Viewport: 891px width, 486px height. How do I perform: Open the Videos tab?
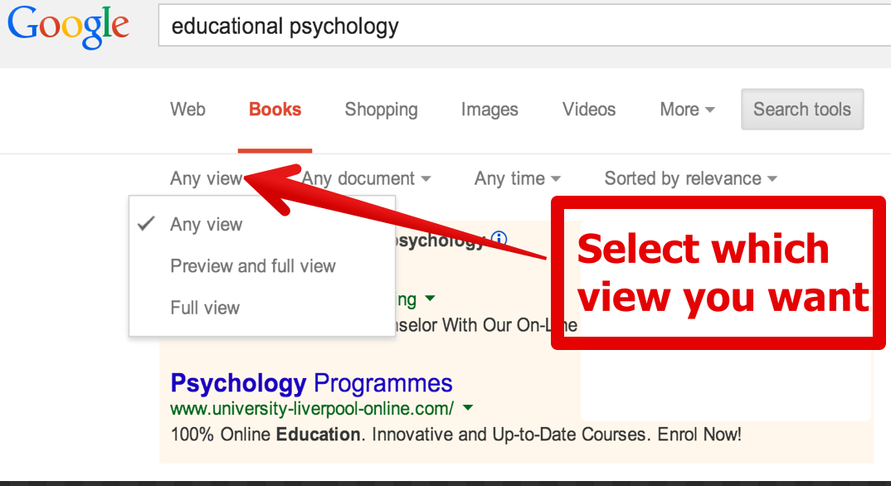click(589, 109)
